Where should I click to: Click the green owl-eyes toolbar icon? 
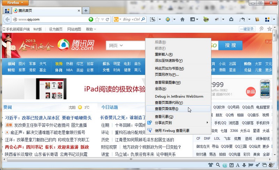point(206,20)
